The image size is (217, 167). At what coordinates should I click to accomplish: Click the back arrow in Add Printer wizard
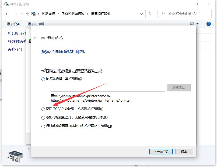click(35, 38)
